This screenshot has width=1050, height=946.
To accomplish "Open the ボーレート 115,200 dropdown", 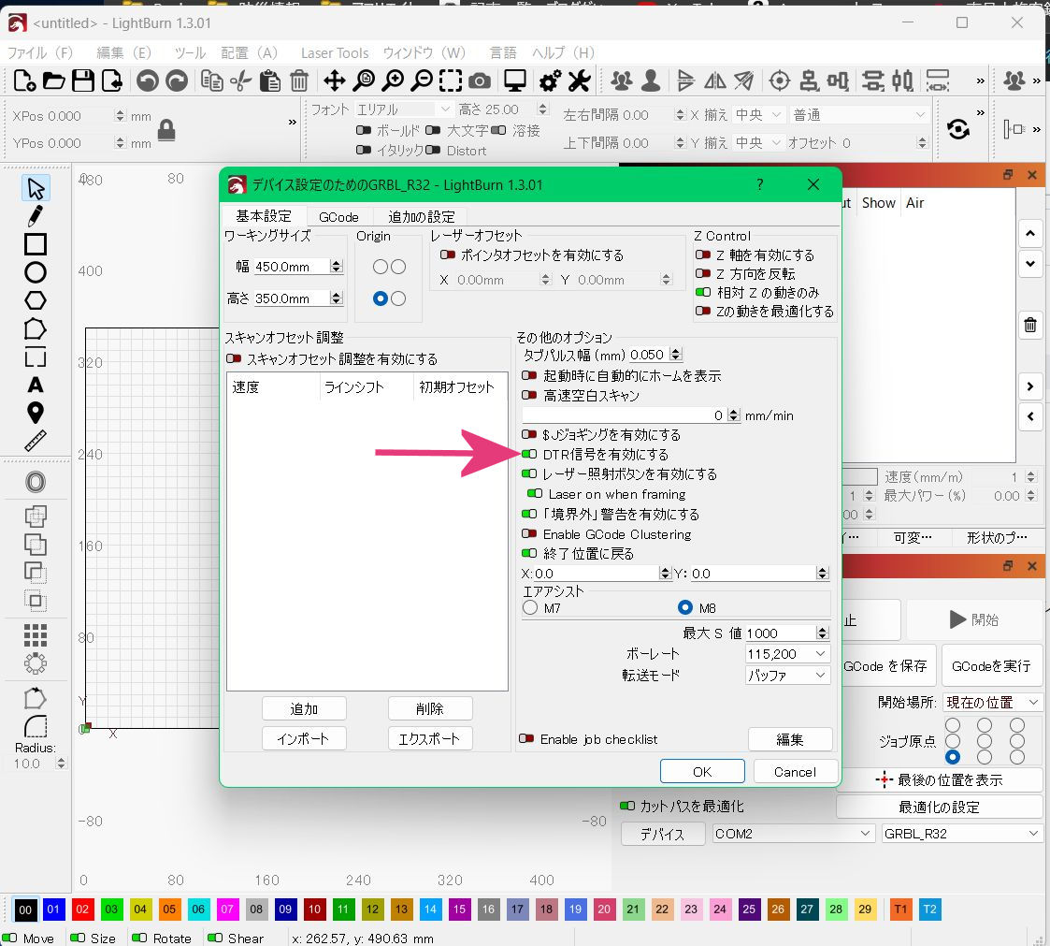I will (x=787, y=654).
